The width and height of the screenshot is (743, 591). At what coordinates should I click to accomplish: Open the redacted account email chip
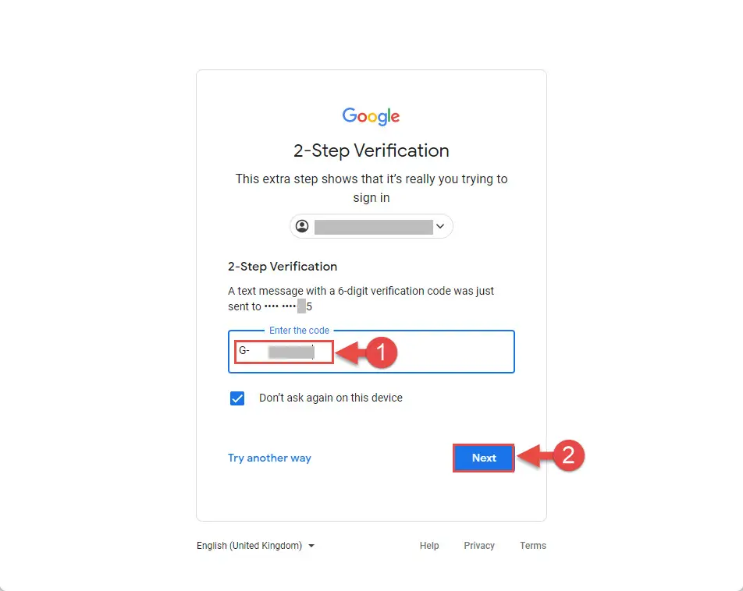pyautogui.click(x=371, y=226)
